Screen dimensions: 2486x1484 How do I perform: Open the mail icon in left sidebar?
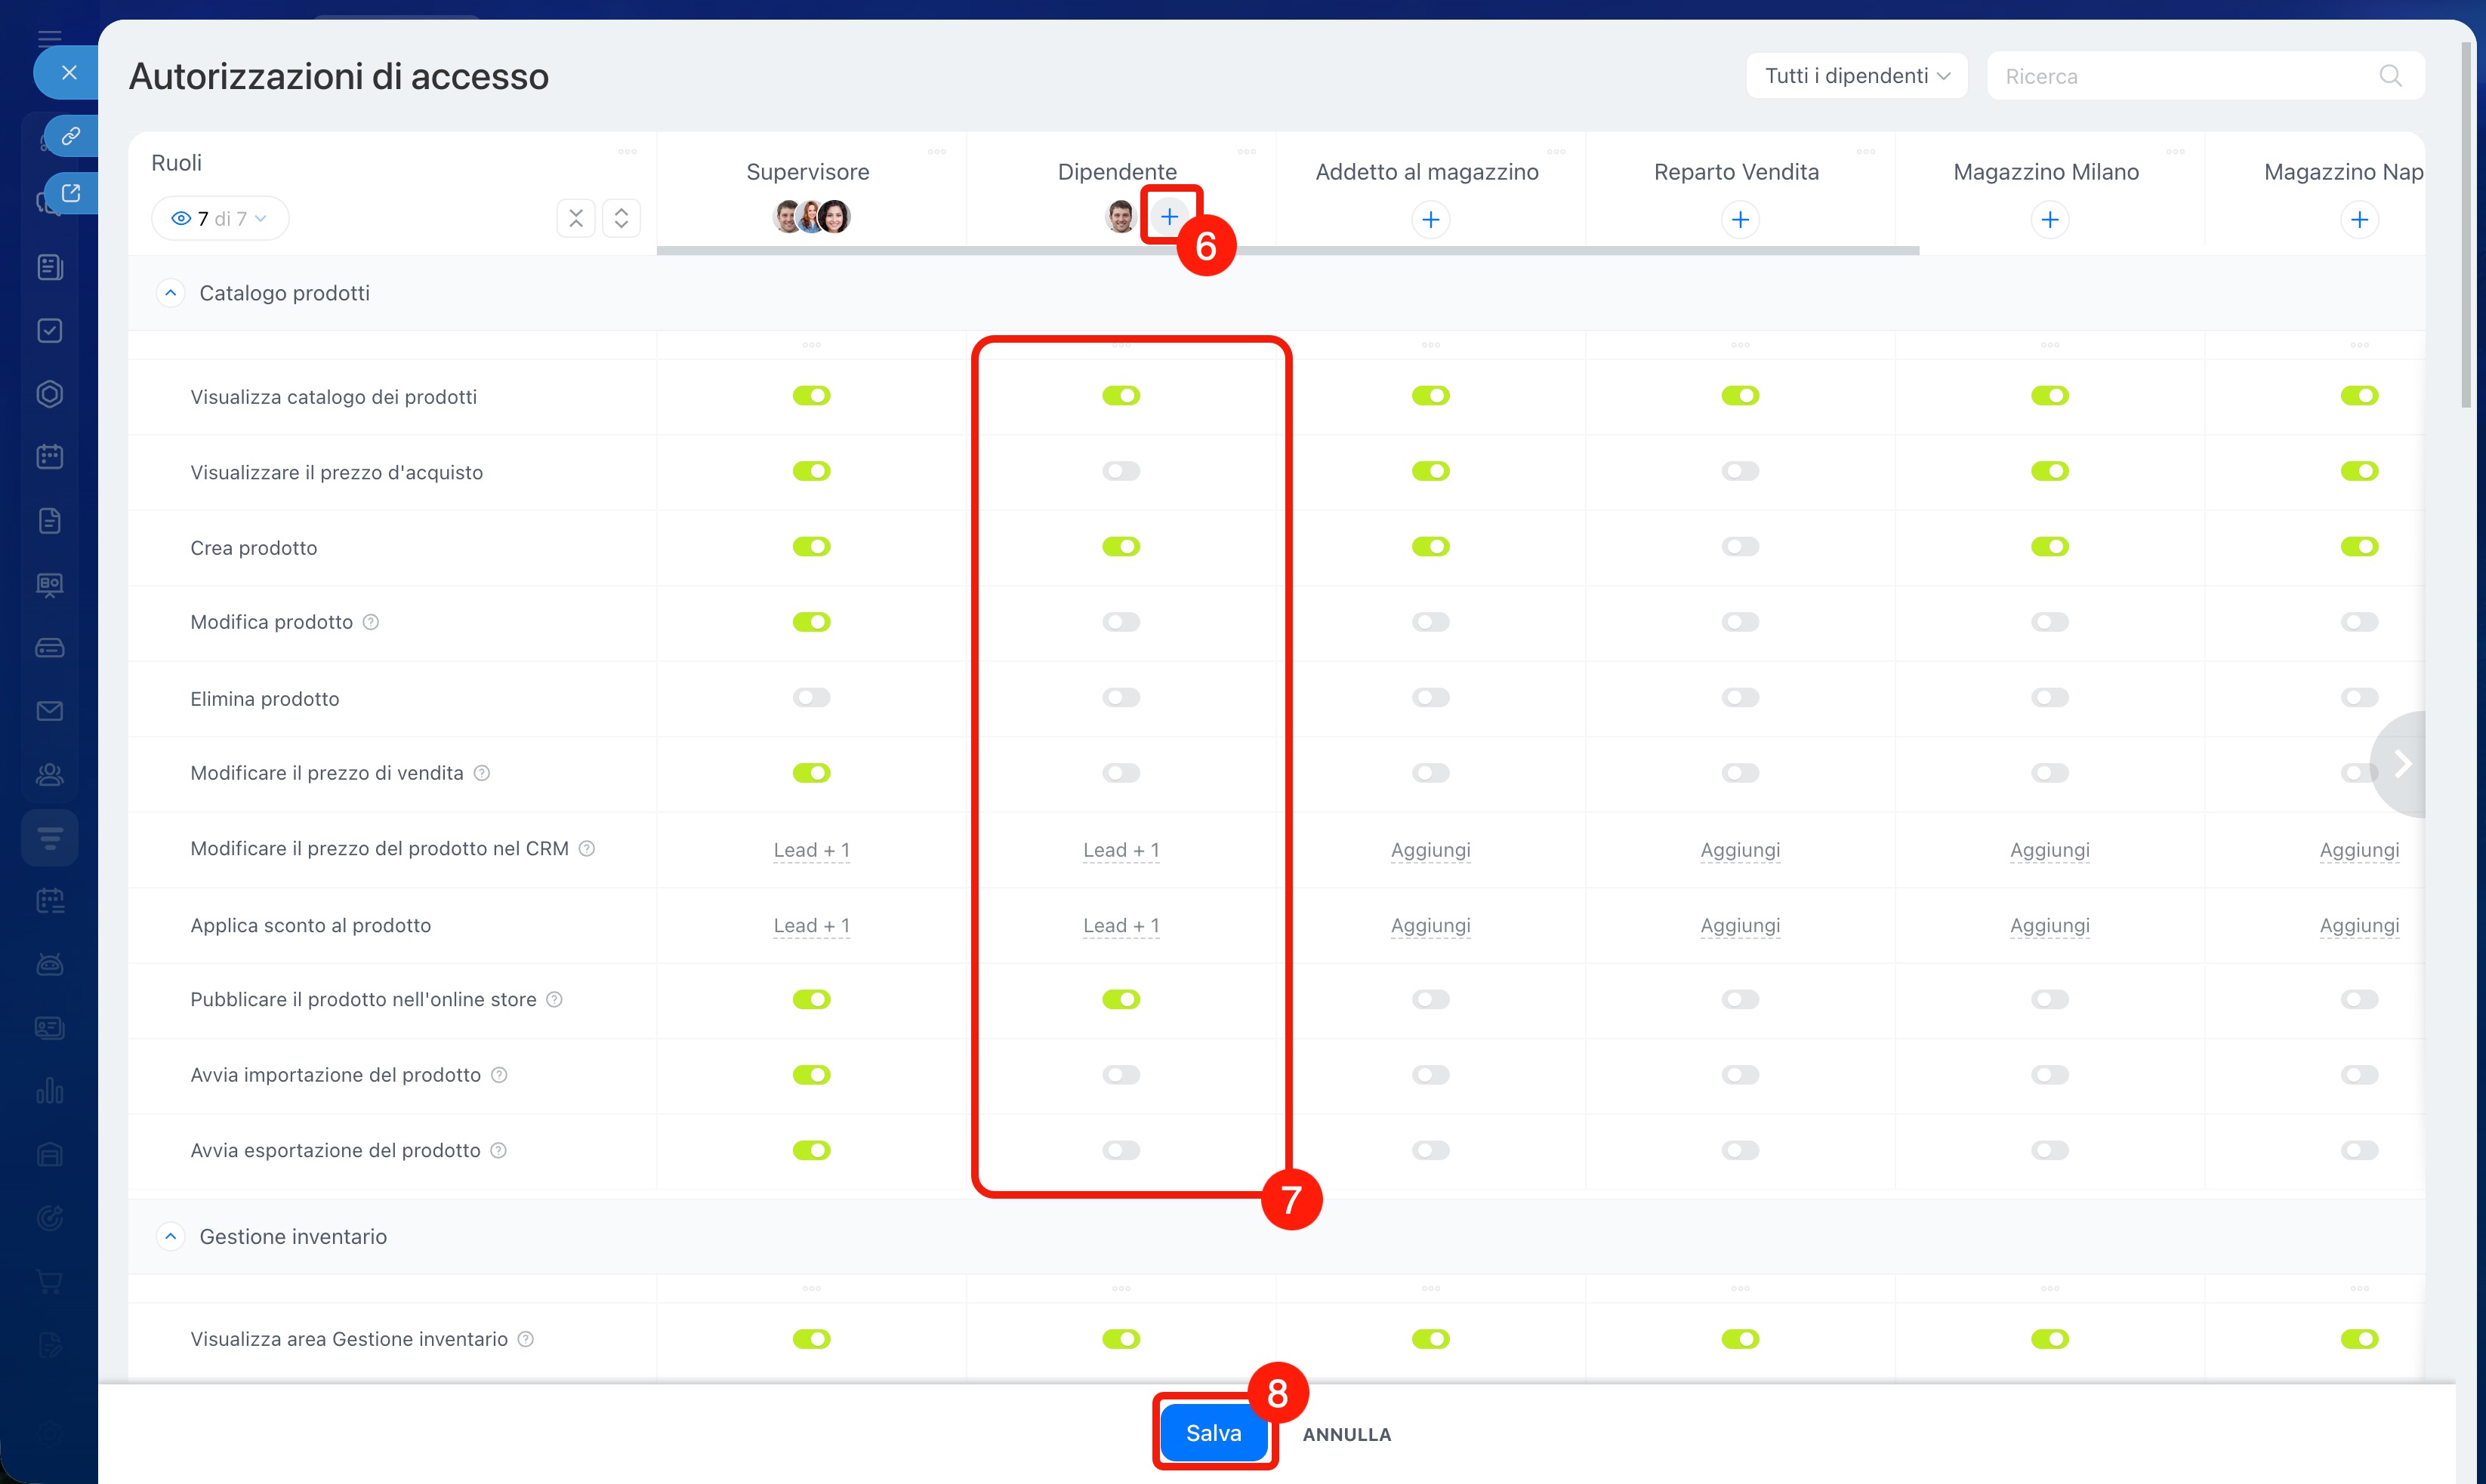pyautogui.click(x=49, y=711)
